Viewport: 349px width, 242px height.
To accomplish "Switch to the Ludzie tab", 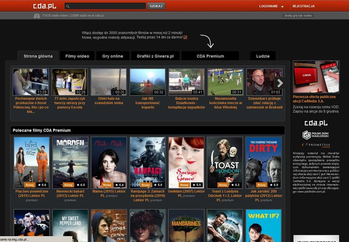I will 263,56.
